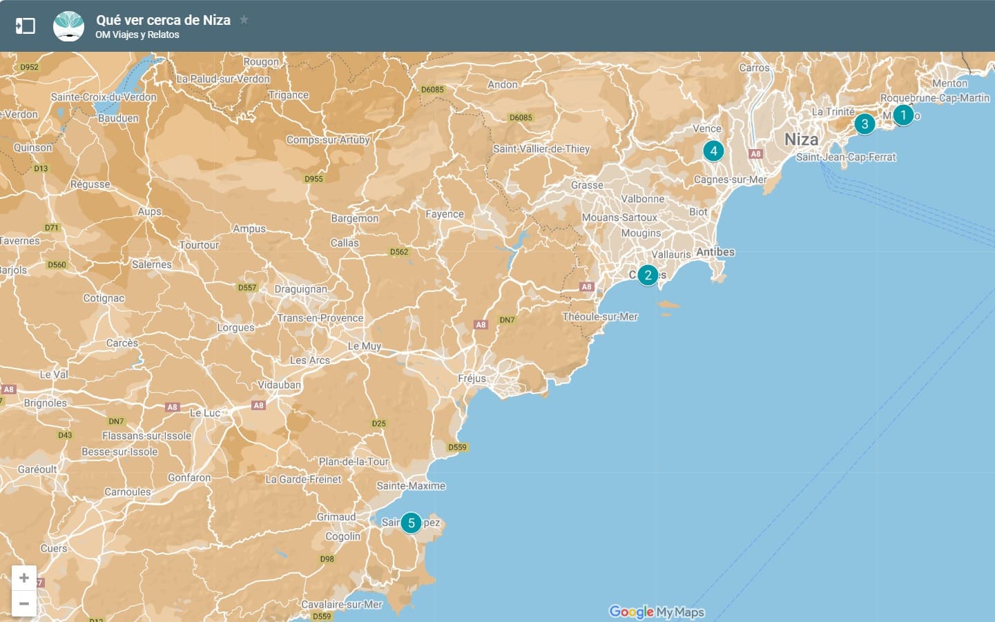Image resolution: width=995 pixels, height=622 pixels.
Task: Click the Comps-sur-Artuby label
Action: pyautogui.click(x=329, y=140)
